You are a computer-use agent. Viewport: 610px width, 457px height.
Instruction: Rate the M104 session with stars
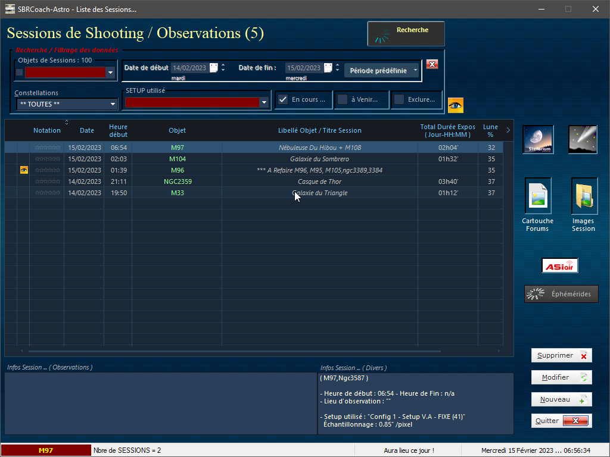47,159
